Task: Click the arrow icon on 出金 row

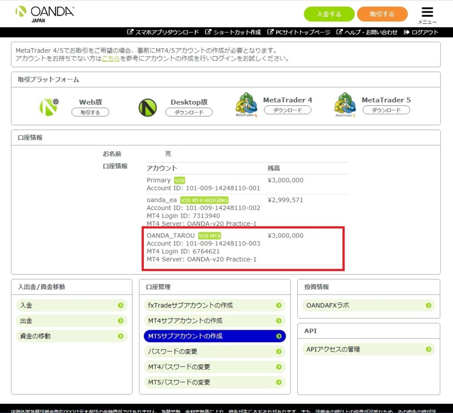Action: [x=121, y=321]
